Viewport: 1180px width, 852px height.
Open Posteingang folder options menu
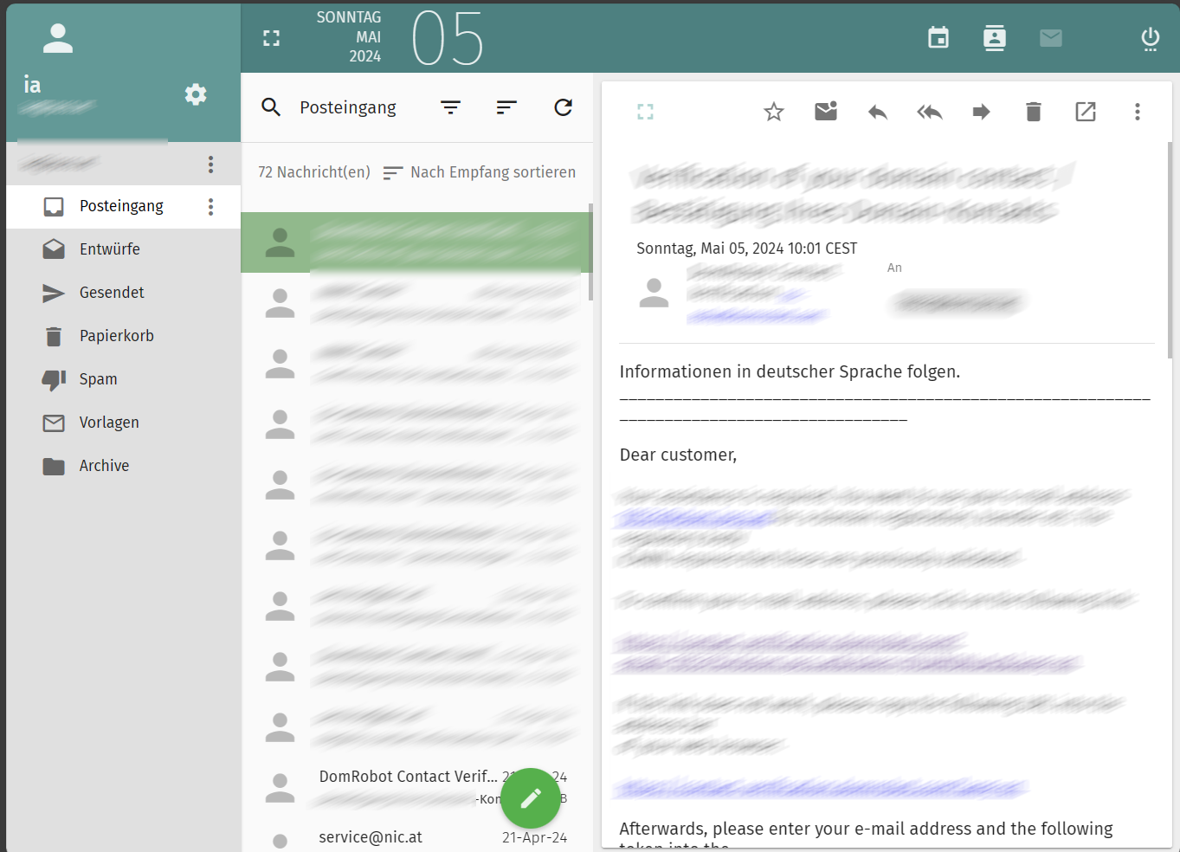tap(210, 207)
